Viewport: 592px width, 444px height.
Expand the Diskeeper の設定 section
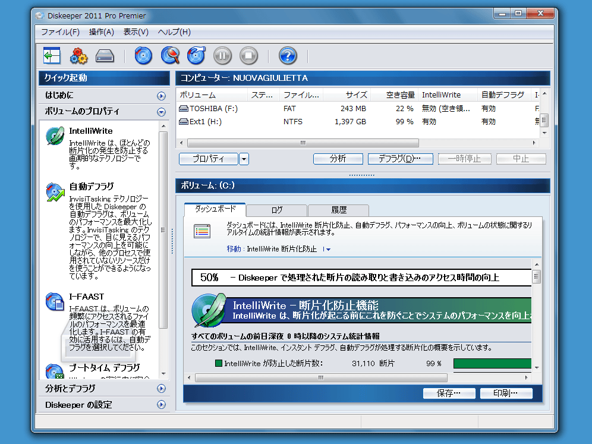161,405
